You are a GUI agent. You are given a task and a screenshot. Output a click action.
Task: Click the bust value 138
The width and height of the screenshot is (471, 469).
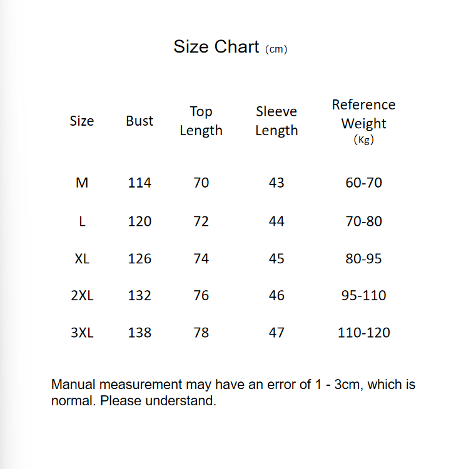139,333
